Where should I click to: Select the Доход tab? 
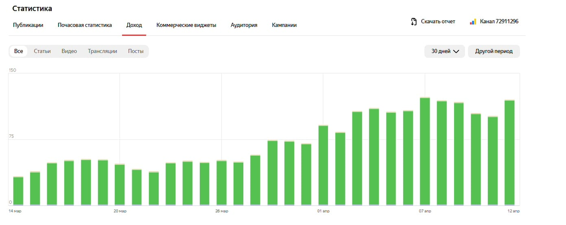pyautogui.click(x=134, y=25)
